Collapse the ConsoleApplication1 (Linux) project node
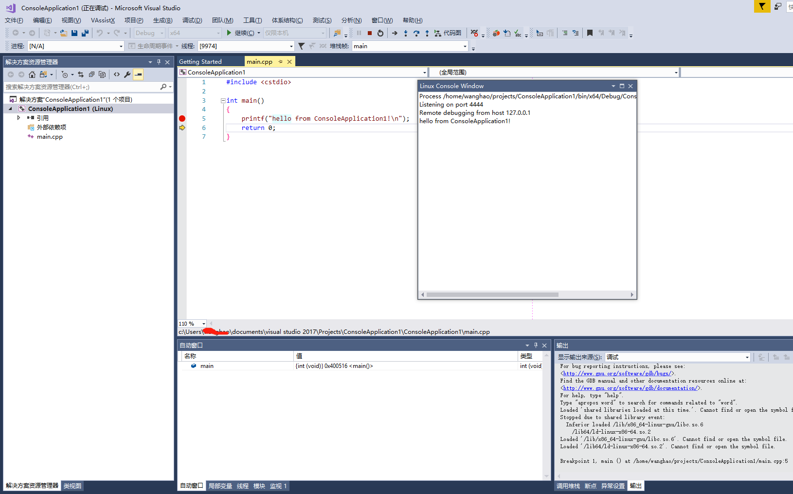 tap(11, 109)
